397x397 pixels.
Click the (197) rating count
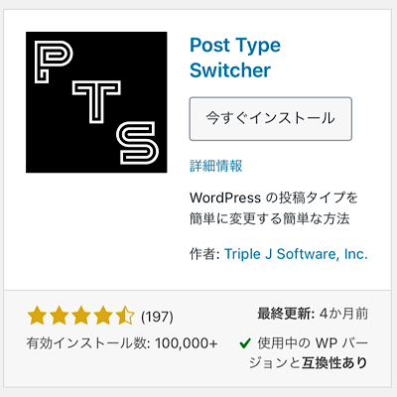[157, 317]
